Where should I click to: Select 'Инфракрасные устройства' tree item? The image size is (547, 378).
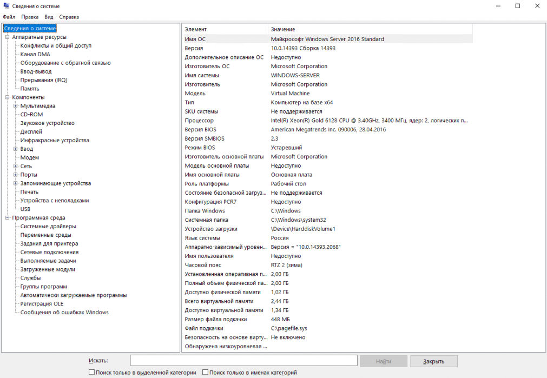(55, 140)
